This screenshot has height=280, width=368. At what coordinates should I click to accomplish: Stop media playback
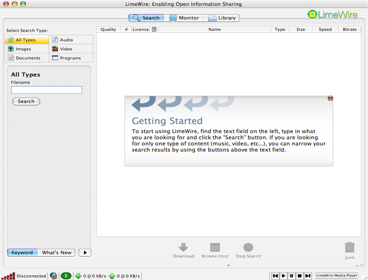tap(299, 276)
